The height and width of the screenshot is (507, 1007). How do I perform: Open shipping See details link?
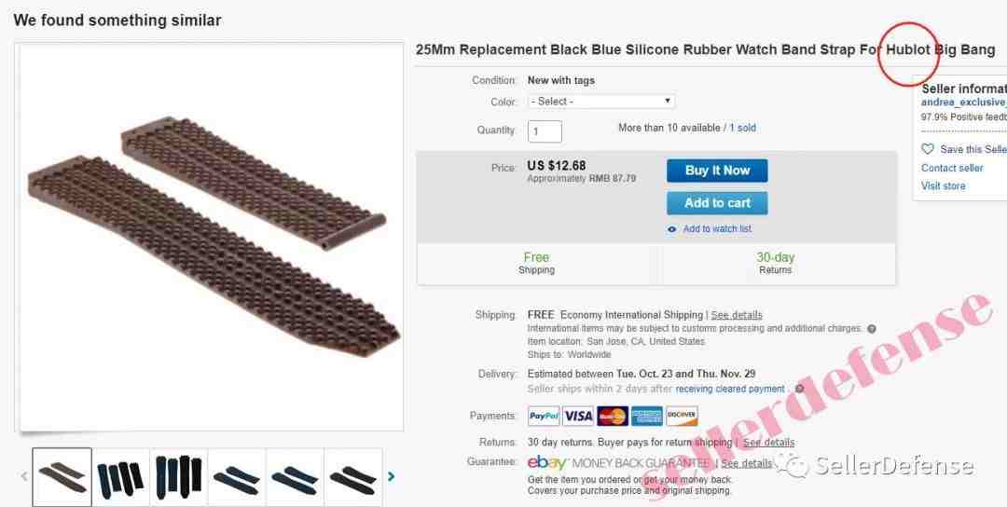point(737,315)
